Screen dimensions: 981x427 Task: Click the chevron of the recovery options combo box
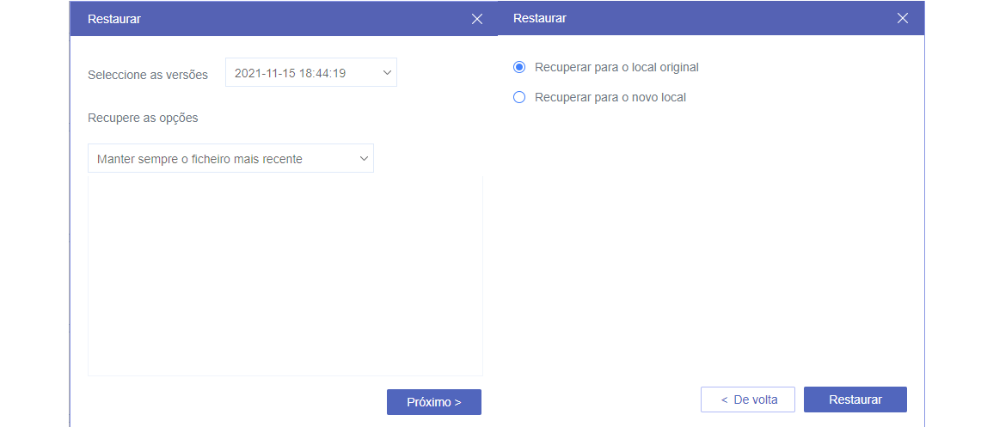(364, 159)
